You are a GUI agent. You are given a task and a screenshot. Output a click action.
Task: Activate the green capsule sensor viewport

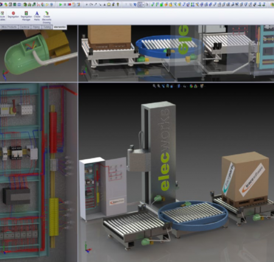(x=38, y=55)
